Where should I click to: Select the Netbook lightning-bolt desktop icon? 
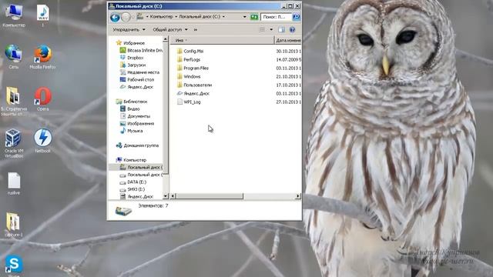(x=43, y=141)
